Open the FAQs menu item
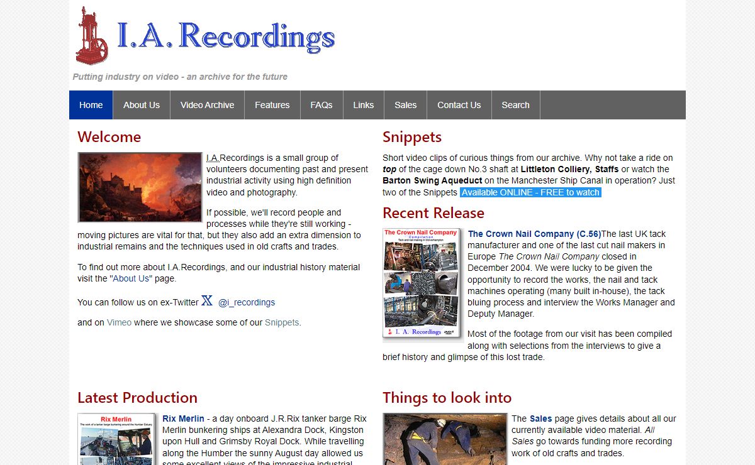The height and width of the screenshot is (465, 755). 322,105
